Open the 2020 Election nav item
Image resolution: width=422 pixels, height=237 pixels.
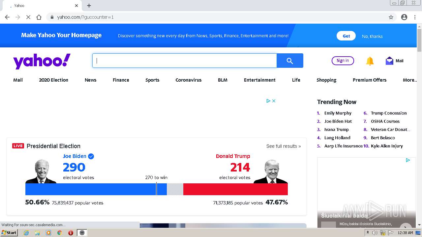pyautogui.click(x=53, y=80)
